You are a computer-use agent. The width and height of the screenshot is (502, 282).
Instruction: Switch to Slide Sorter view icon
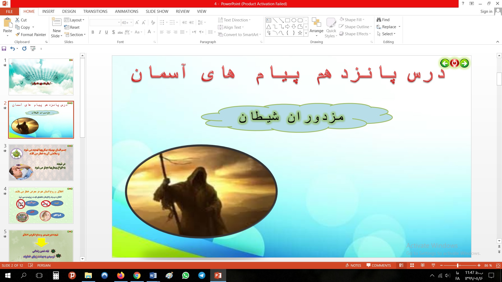412,265
